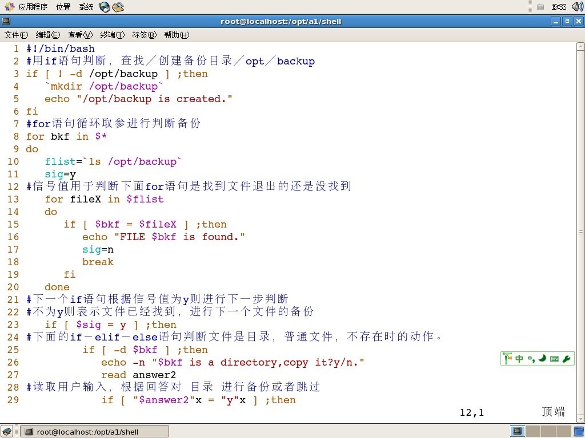Open the 终端(T) menu
This screenshot has height=438, width=585.
click(113, 35)
